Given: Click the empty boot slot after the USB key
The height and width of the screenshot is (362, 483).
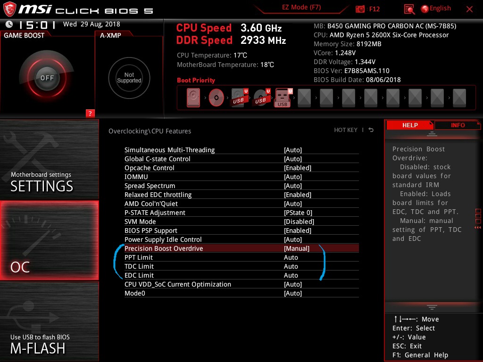Looking at the screenshot, I should pos(304,98).
